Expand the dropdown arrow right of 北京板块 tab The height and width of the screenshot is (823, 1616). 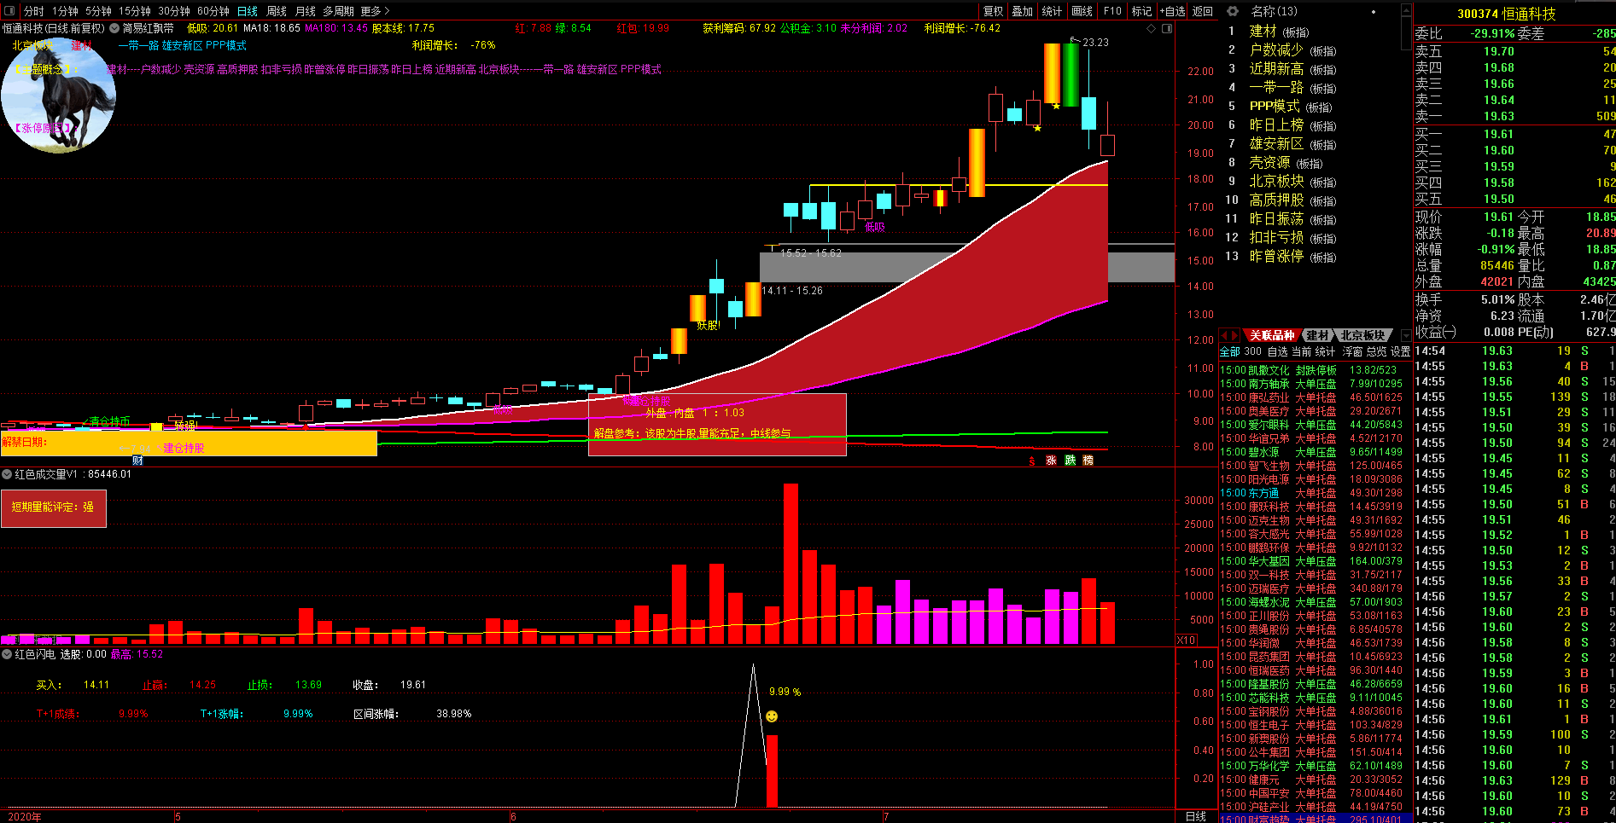pyautogui.click(x=1406, y=336)
